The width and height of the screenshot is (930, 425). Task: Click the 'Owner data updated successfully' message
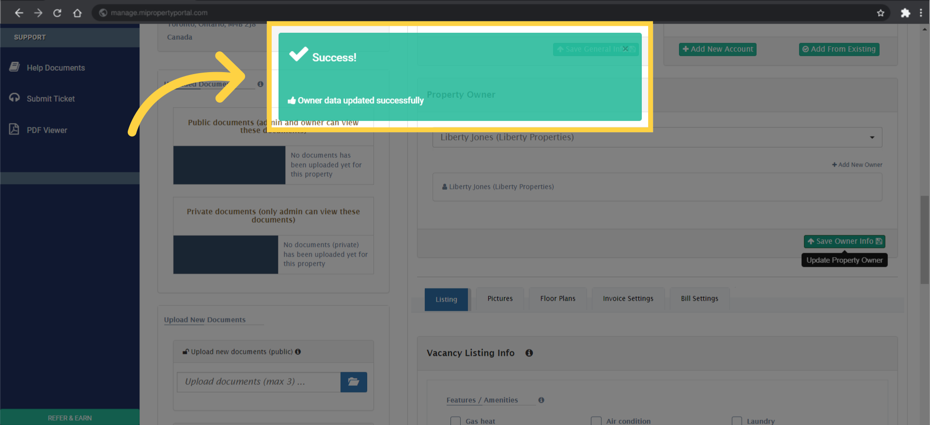pos(360,101)
